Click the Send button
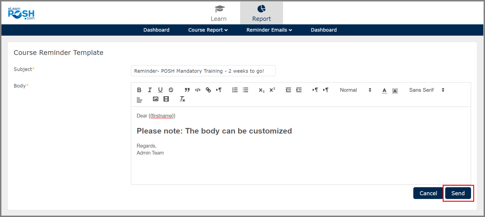Screen dimensions: 485x217 coord(458,193)
